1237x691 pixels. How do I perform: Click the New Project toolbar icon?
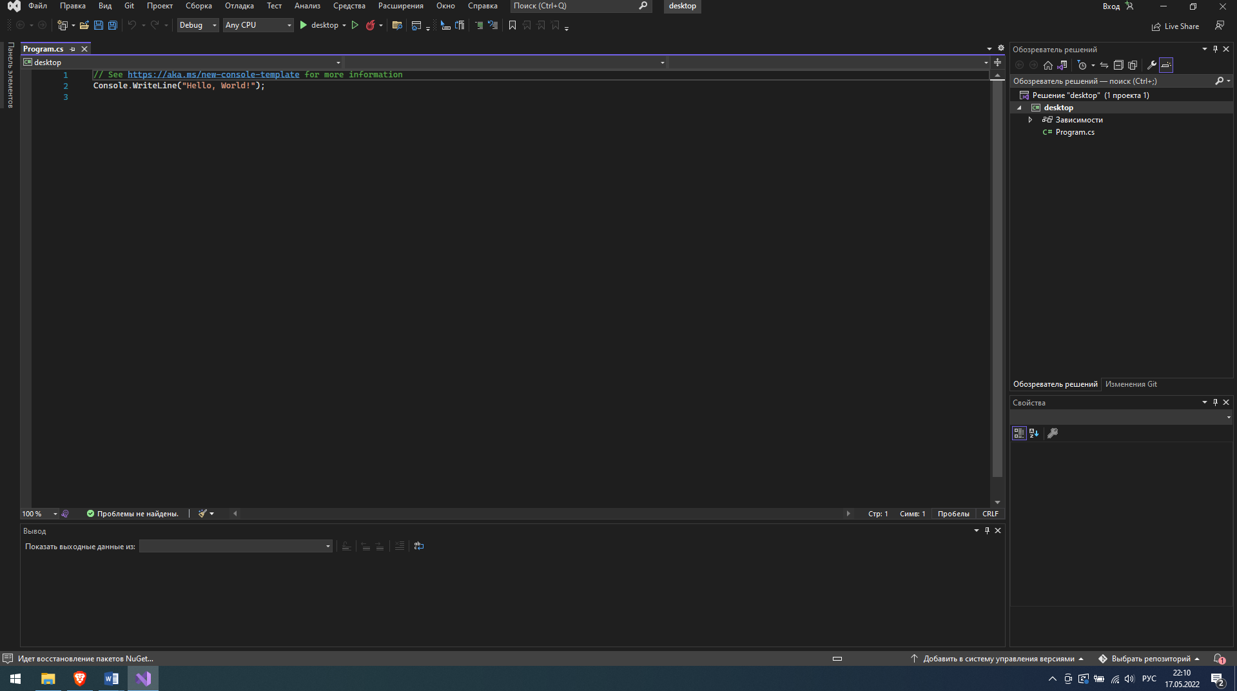pos(63,25)
